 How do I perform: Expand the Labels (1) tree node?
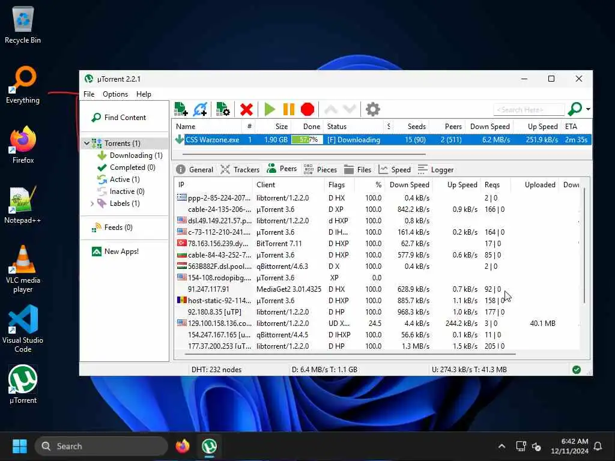pyautogui.click(x=92, y=203)
